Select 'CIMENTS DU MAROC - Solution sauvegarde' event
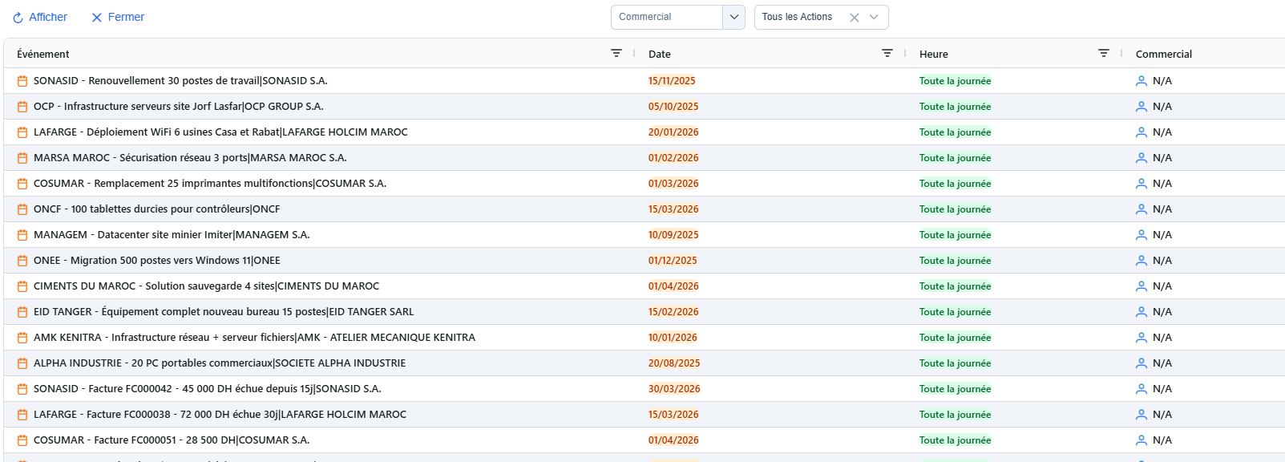 coord(207,286)
